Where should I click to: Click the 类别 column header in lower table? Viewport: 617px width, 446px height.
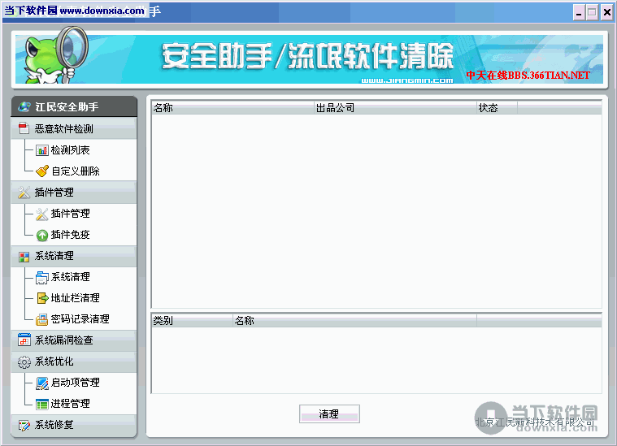point(191,320)
